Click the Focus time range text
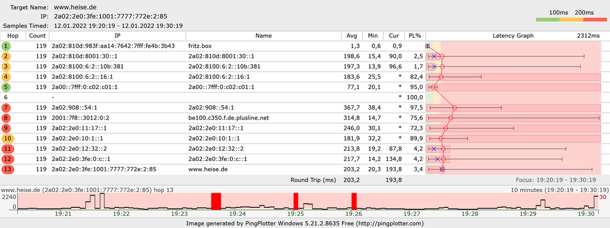The width and height of the screenshot is (610, 228). pos(556,180)
